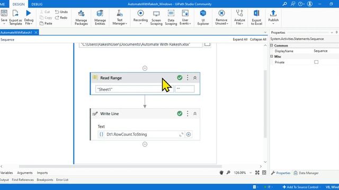This screenshot has width=339, height=190.
Task: Open Write Line options menu (three dots)
Action: [188, 113]
